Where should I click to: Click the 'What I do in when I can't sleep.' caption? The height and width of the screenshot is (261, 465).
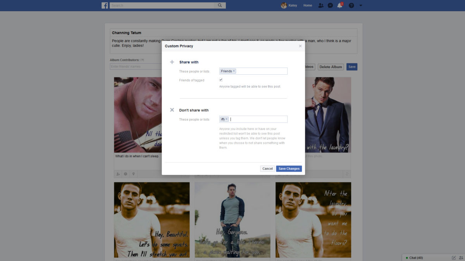pyautogui.click(x=137, y=156)
